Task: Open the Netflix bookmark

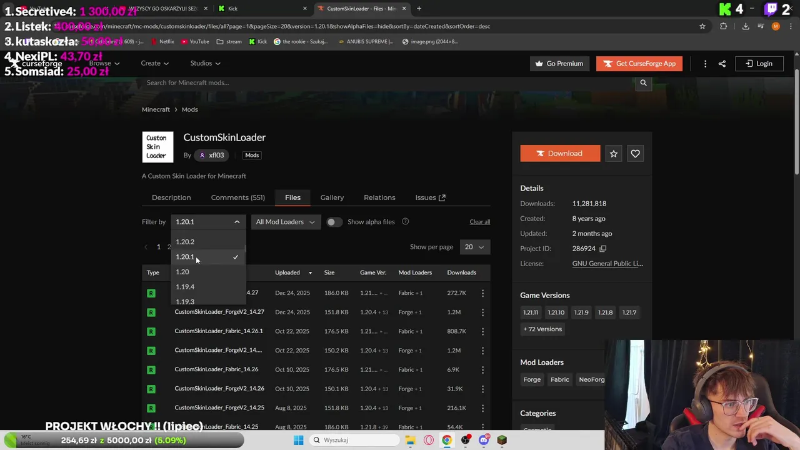Action: (161, 42)
